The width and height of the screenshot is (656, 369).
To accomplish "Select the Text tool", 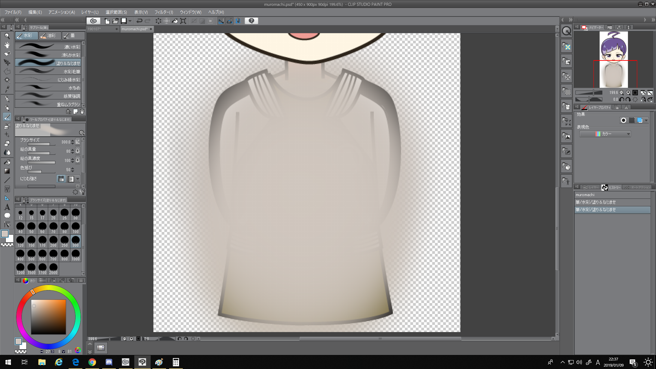I will click(7, 207).
